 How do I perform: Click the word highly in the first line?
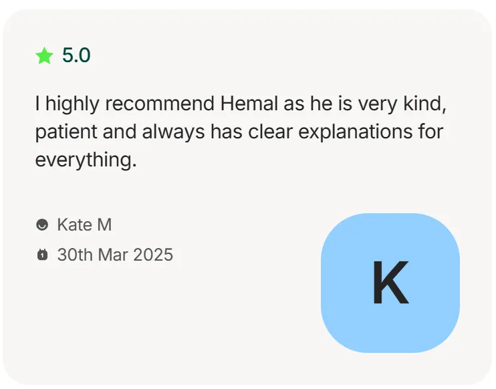[72, 104]
